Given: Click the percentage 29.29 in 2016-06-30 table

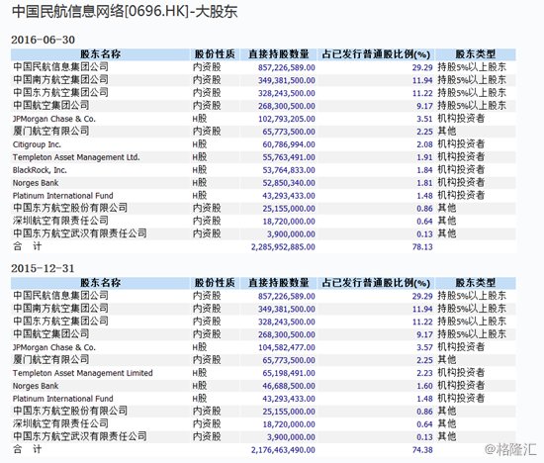Looking at the screenshot, I should [422, 67].
